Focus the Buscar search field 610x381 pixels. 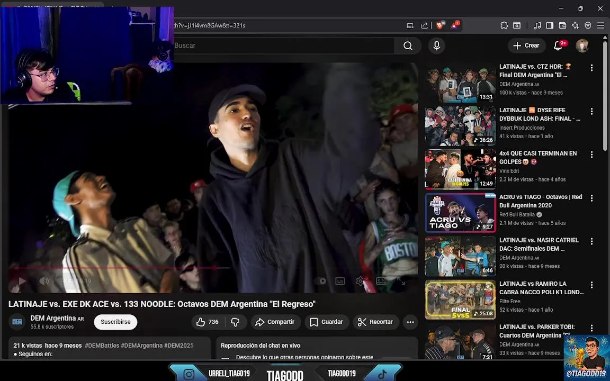click(x=283, y=46)
